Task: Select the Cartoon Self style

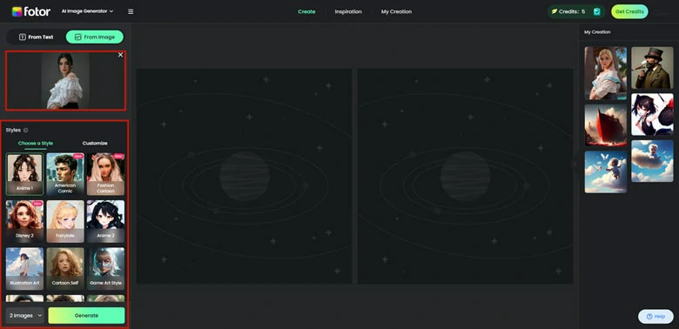Action: pyautogui.click(x=65, y=268)
